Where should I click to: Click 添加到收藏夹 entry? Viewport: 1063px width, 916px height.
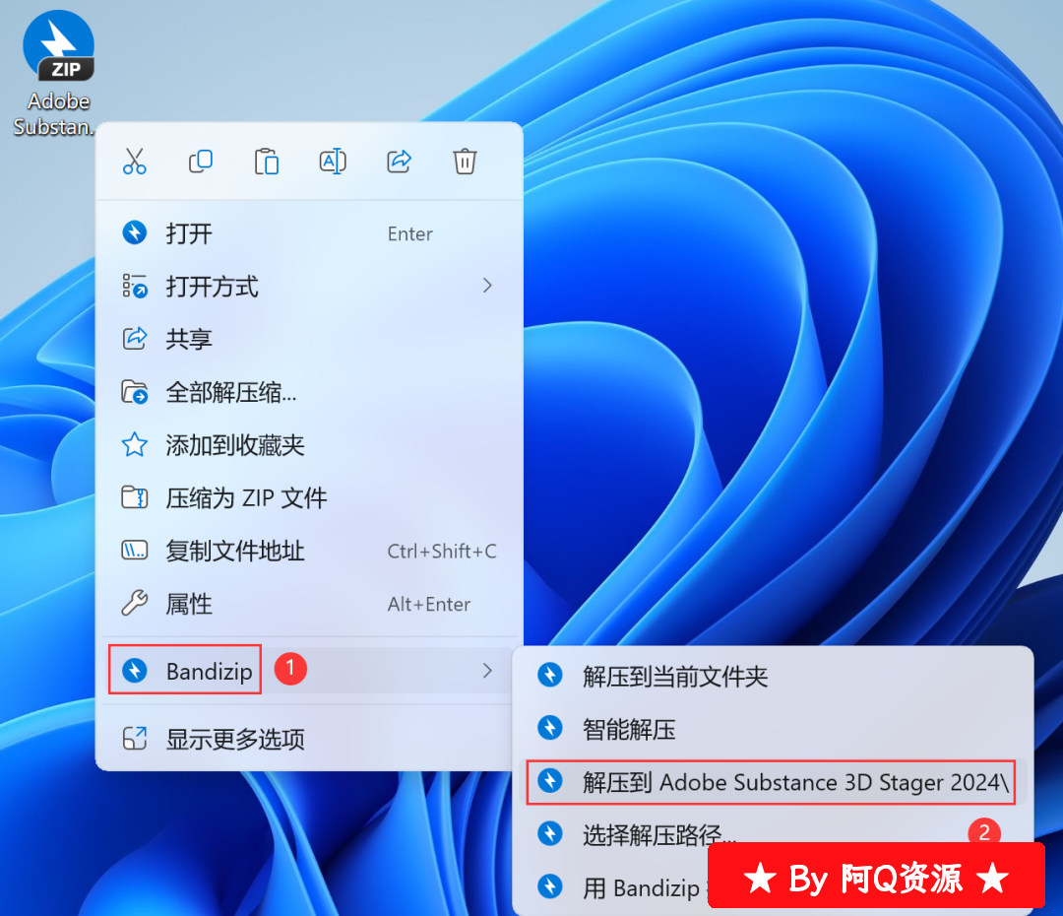coord(309,445)
